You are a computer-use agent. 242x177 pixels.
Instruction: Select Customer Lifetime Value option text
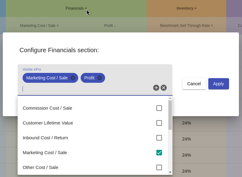coord(48,123)
